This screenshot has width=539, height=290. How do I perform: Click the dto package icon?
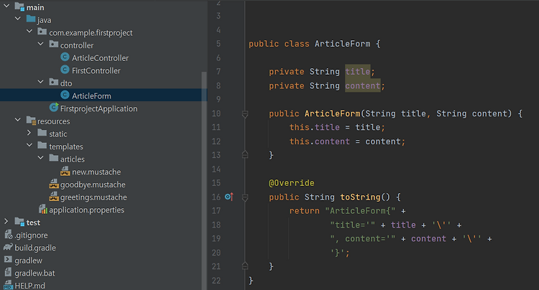pos(54,82)
